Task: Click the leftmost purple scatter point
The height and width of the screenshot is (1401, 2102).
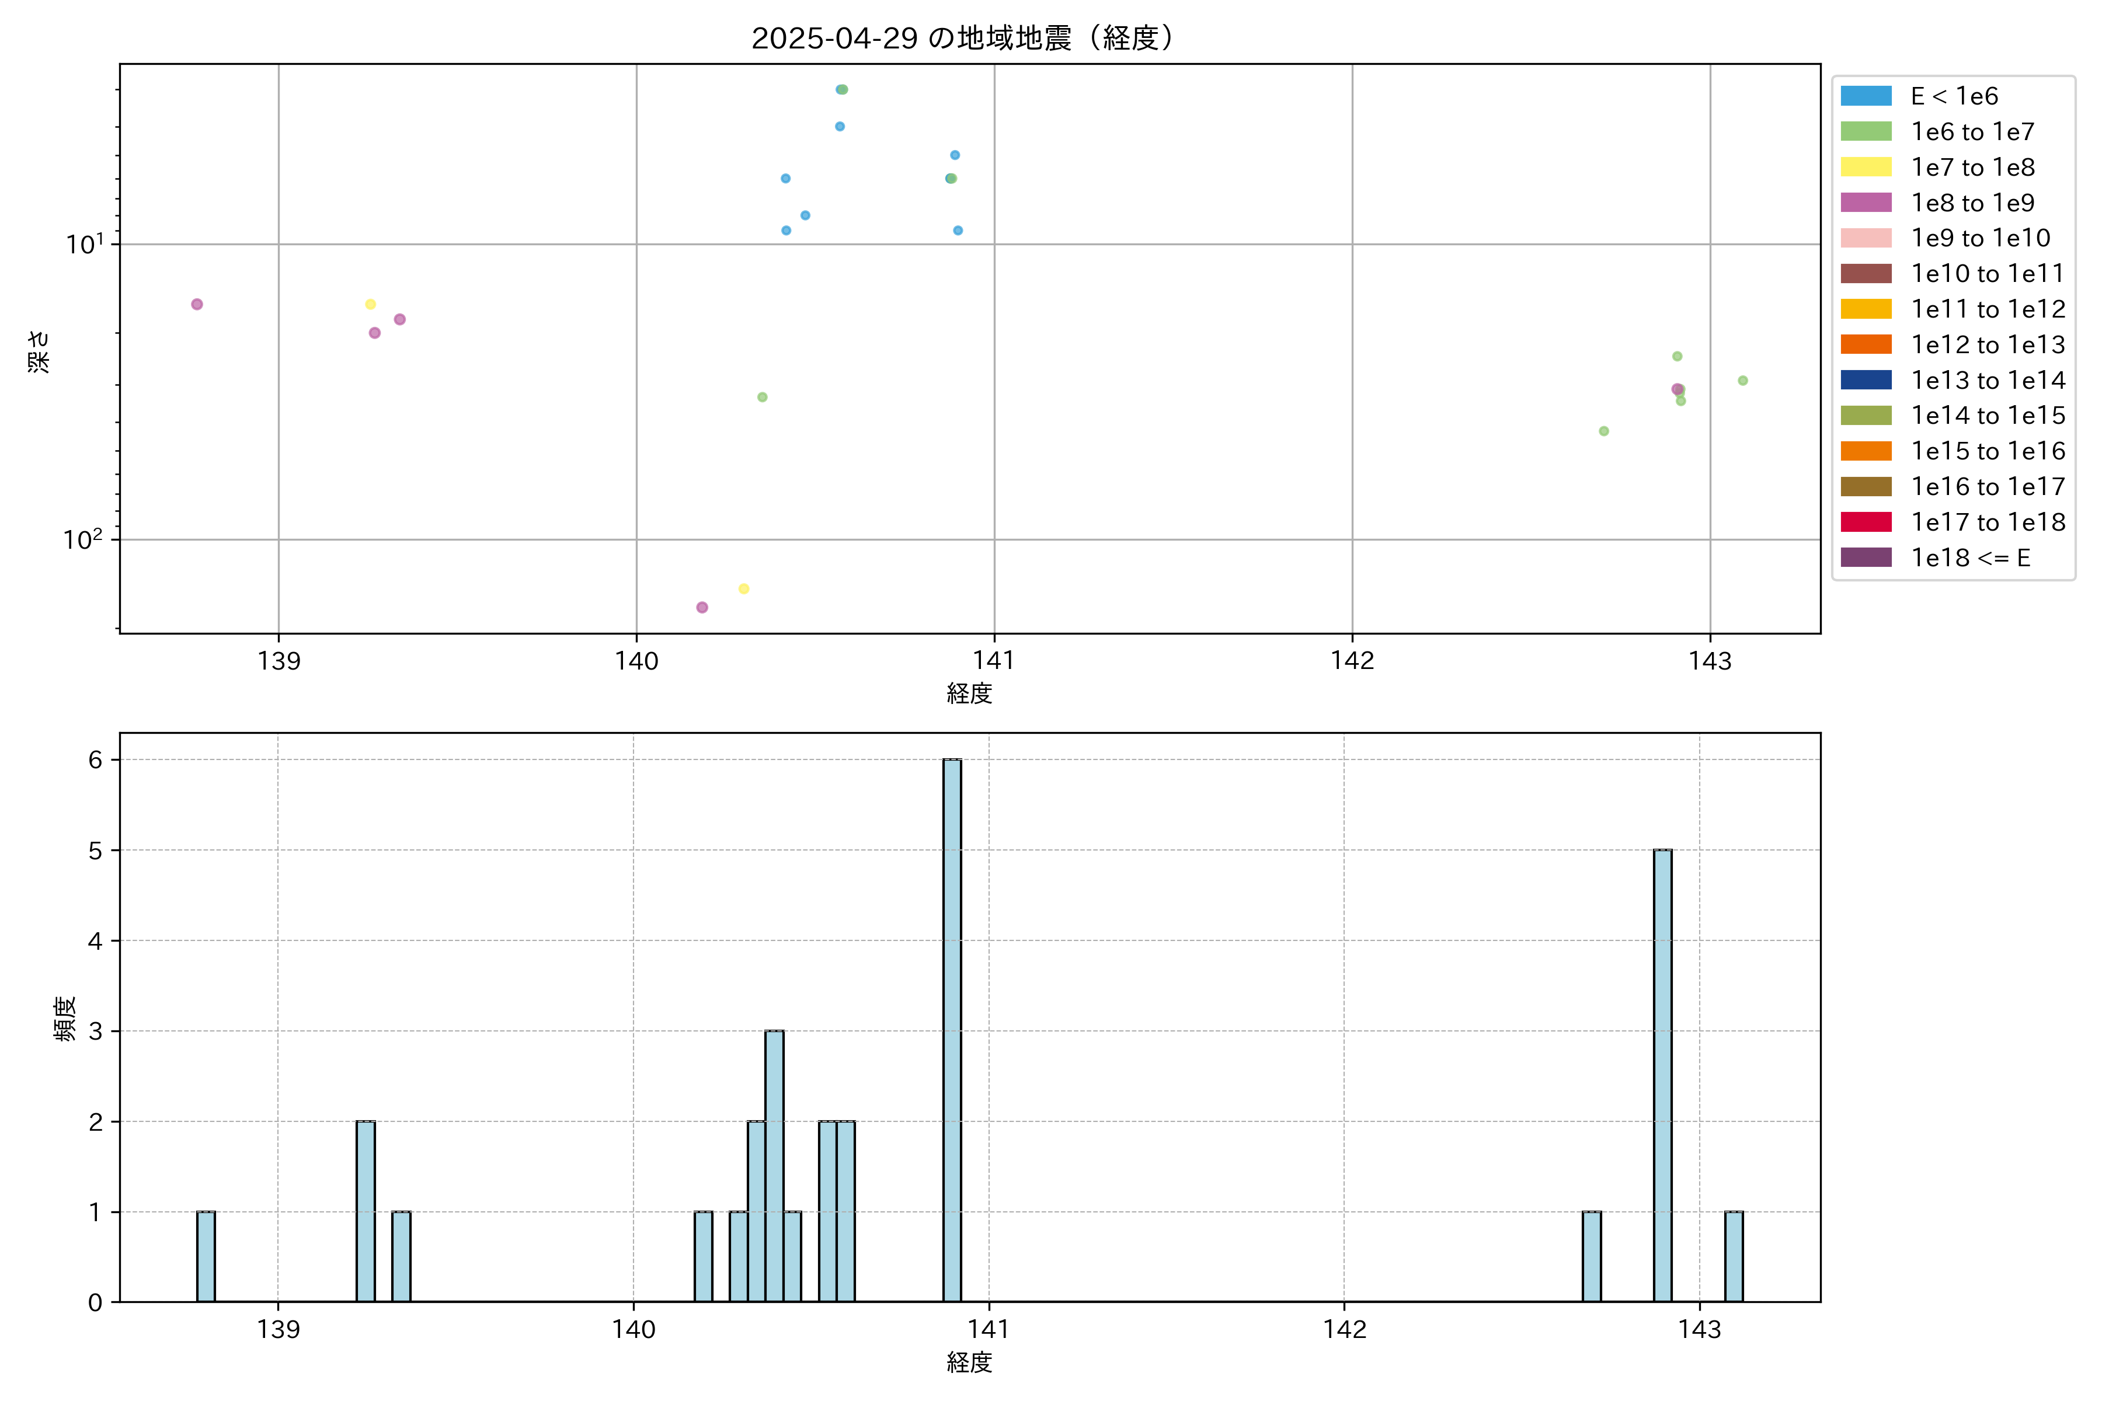Action: (197, 305)
